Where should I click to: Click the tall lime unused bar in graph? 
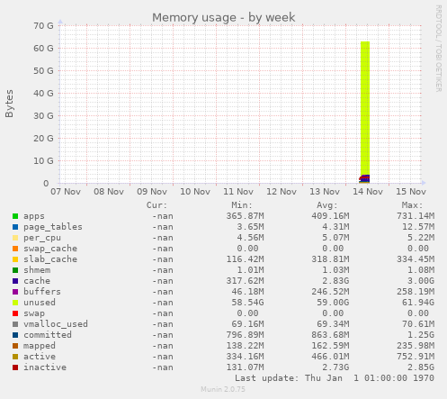pos(365,108)
